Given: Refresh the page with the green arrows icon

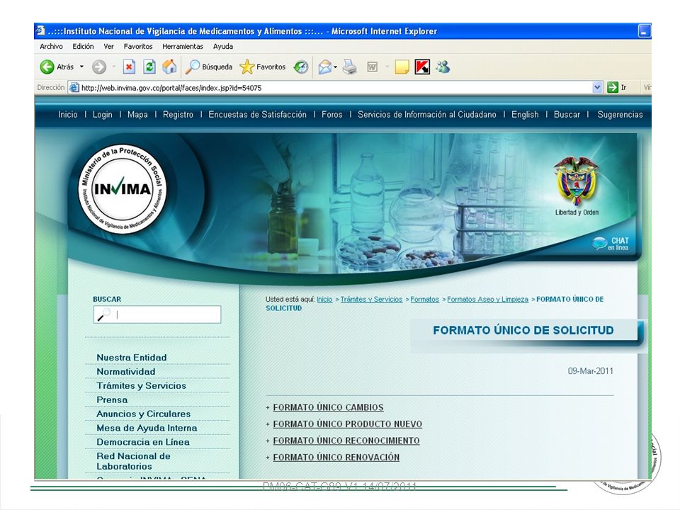Looking at the screenshot, I should 149,67.
